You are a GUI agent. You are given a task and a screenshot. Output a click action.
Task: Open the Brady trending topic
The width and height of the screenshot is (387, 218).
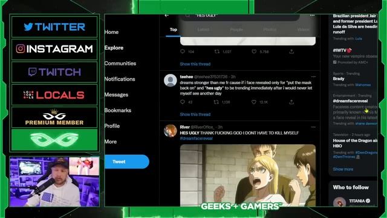point(339,79)
